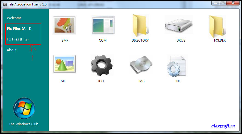The height and width of the screenshot is (134, 242).
Task: Select the ICO black gear icon
Action: point(102,65)
